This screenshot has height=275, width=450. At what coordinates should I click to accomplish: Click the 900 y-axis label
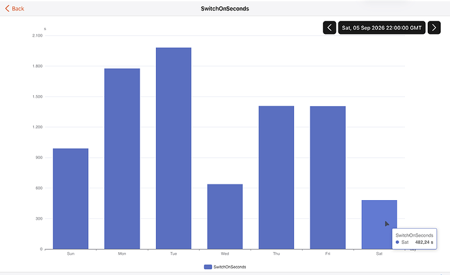[39, 158]
